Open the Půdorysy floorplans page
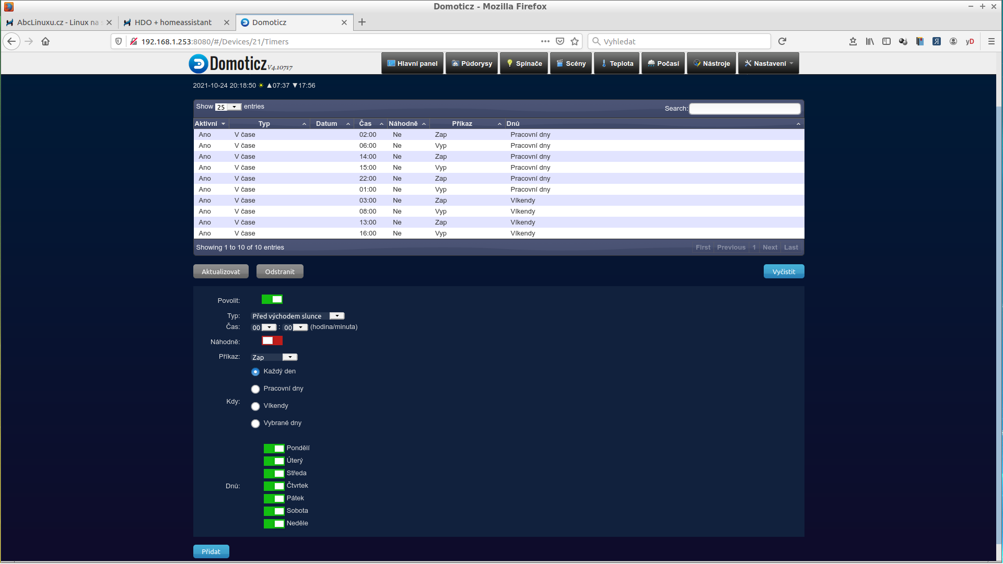1003x564 pixels. [x=472, y=63]
